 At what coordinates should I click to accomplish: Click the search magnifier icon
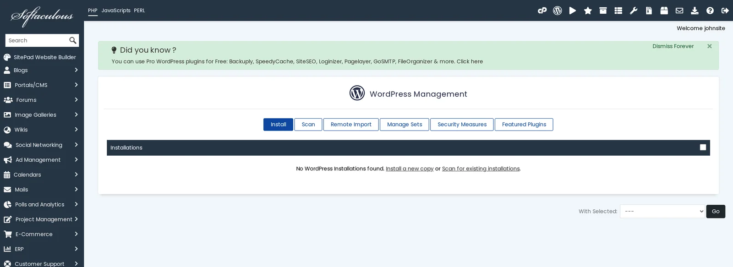[x=72, y=40]
